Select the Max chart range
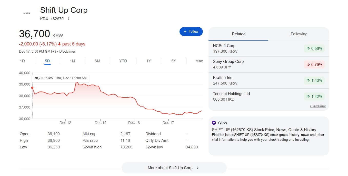This screenshot has height=176, width=348. click(199, 61)
